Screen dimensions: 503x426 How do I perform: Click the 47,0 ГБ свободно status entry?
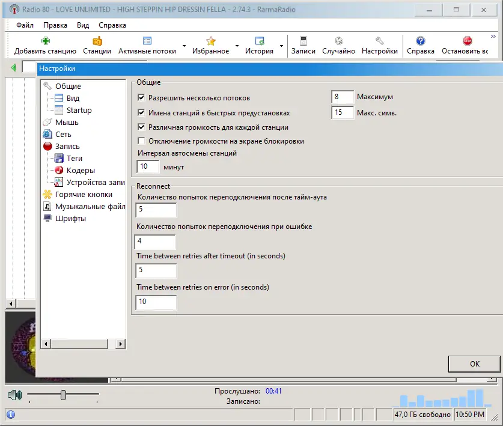coord(422,415)
